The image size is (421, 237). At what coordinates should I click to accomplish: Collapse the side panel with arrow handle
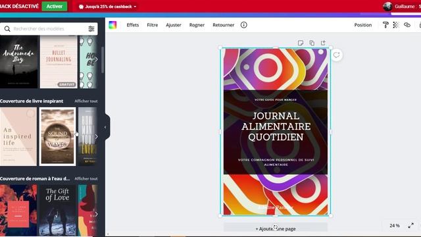[106, 127]
